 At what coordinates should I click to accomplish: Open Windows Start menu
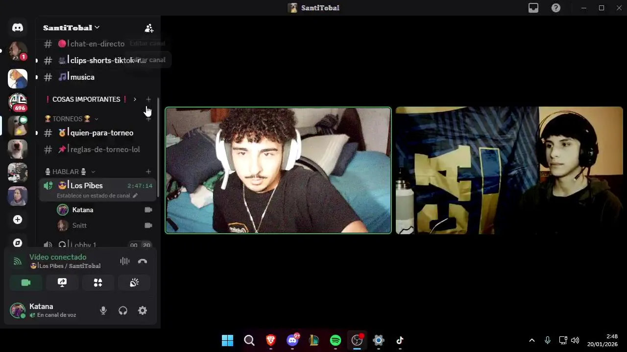pyautogui.click(x=228, y=340)
